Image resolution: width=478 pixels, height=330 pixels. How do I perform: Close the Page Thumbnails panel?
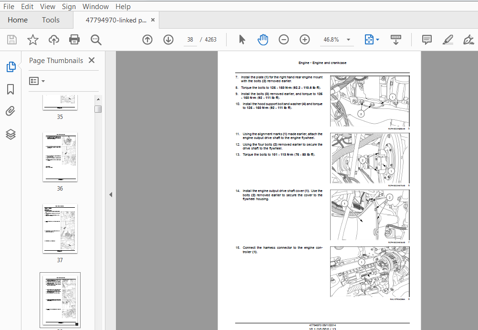click(x=92, y=61)
